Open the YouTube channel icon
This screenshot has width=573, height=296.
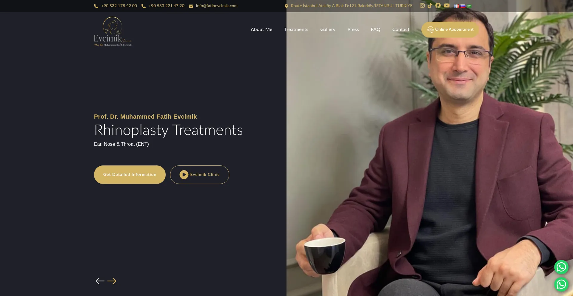(447, 6)
